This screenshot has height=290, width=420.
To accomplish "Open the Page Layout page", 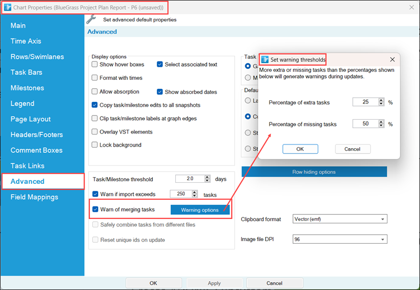I will [30, 119].
